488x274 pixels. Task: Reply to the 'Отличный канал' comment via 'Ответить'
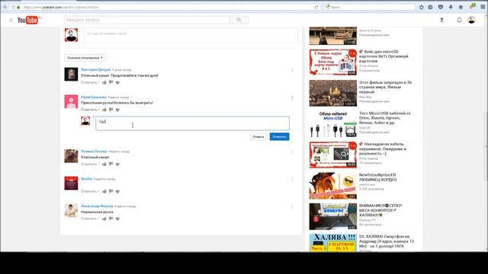pyautogui.click(x=88, y=82)
